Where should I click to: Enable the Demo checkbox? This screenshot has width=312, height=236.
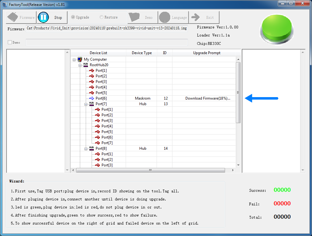pos(10,42)
